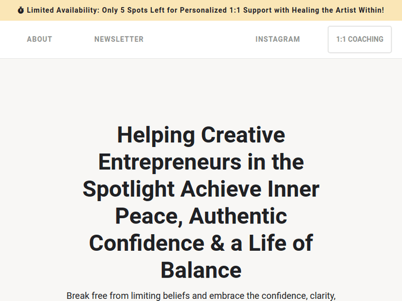This screenshot has width=402, height=301.
Task: Click the "Limited Availability" banner text
Action: tap(63, 10)
